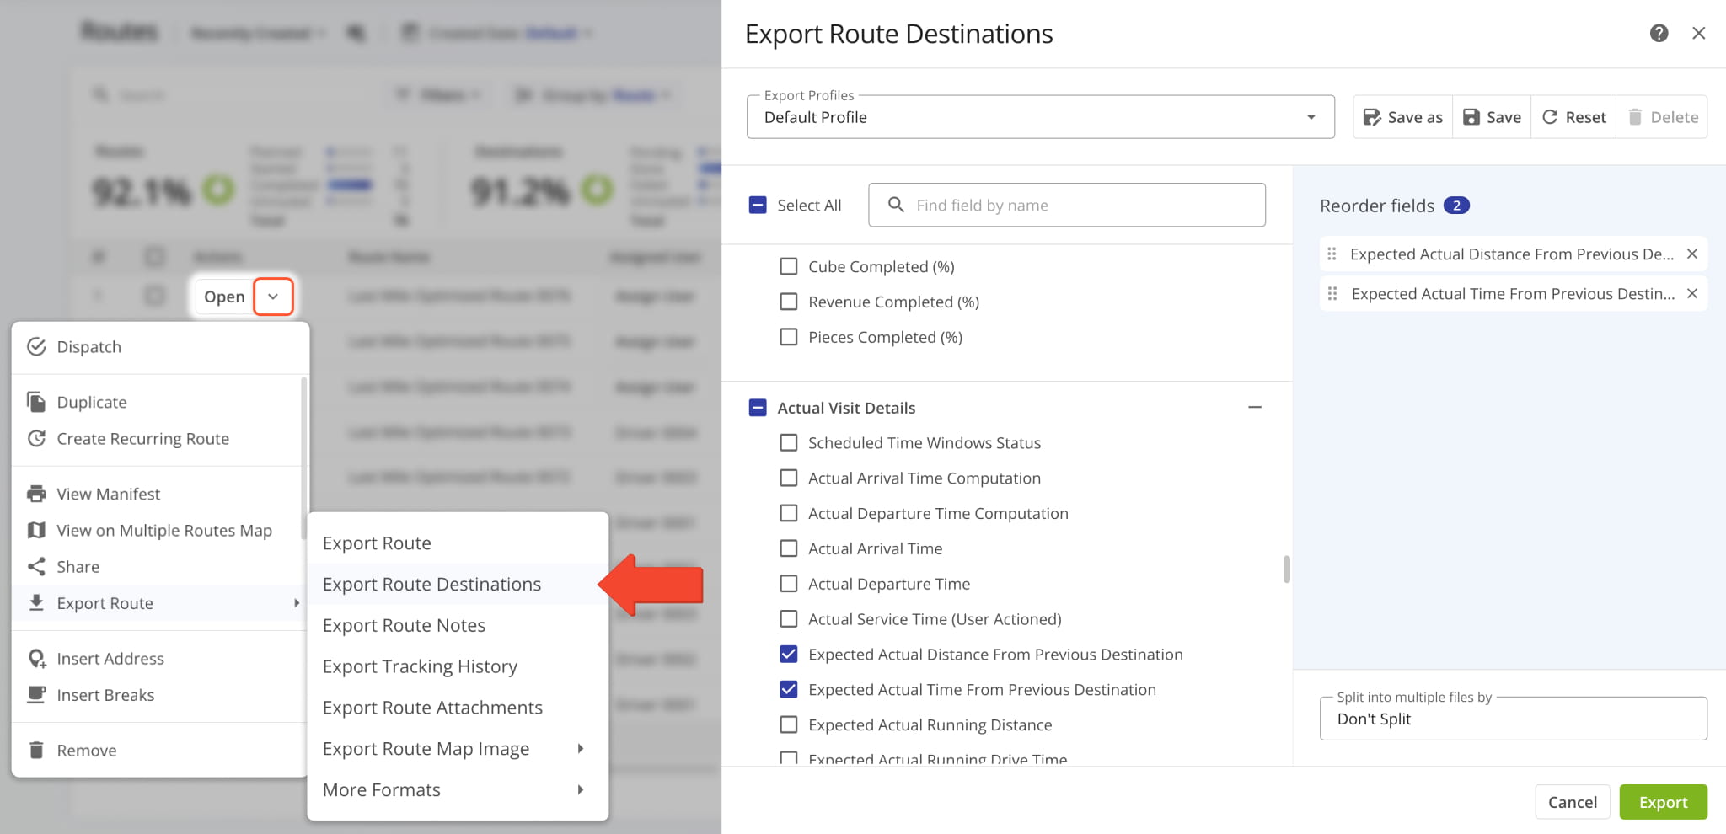Click the Cancel button
Viewport: 1726px width, 834px height.
[x=1572, y=802]
